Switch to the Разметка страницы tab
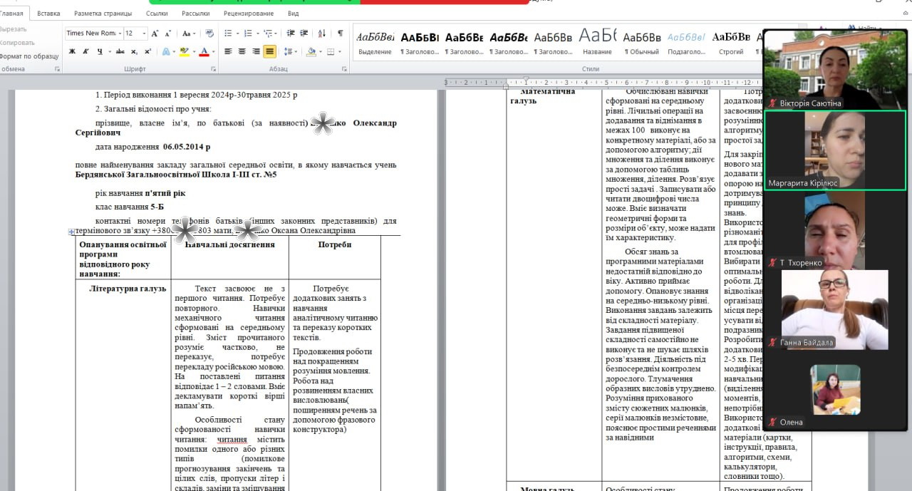The height and width of the screenshot is (491, 912). pos(103,13)
